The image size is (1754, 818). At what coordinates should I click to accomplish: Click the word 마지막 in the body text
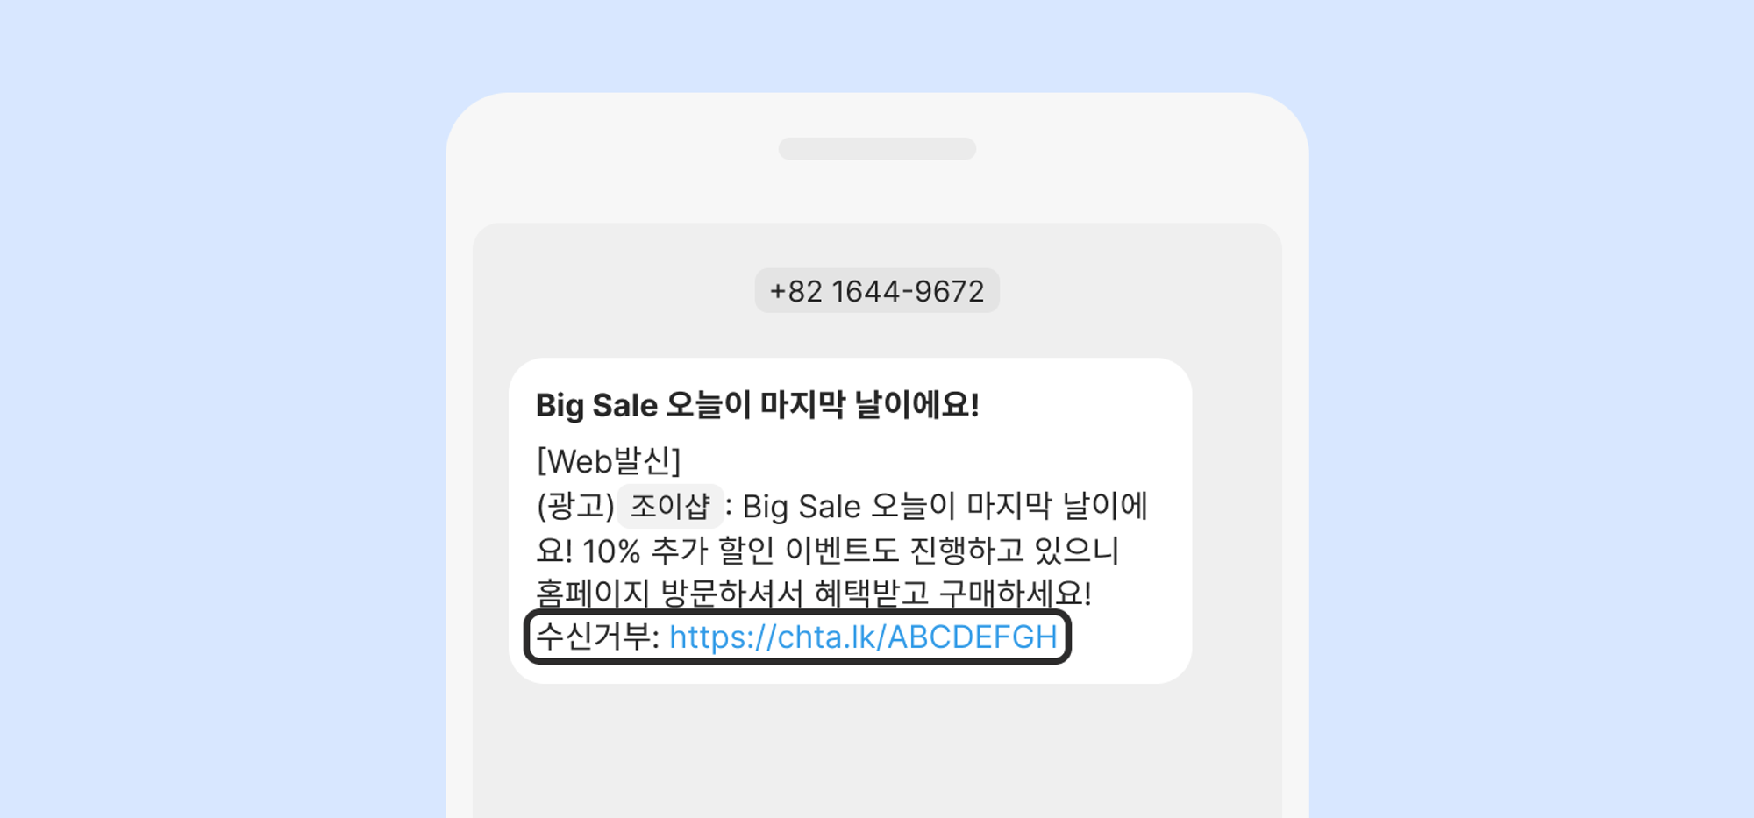1009,507
